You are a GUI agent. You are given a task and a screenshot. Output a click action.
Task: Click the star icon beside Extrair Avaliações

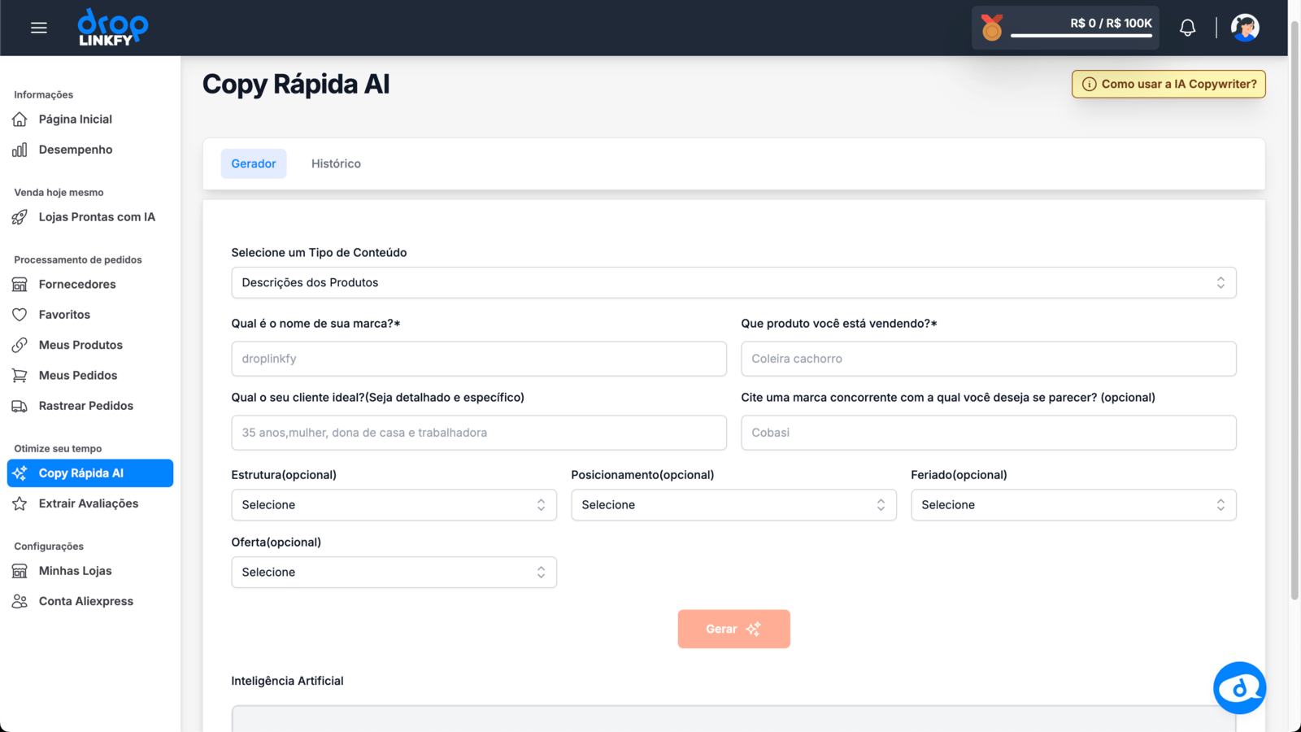[20, 503]
